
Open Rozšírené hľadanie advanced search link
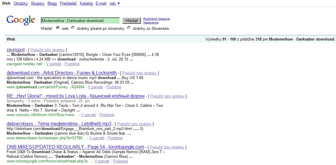click(x=157, y=19)
